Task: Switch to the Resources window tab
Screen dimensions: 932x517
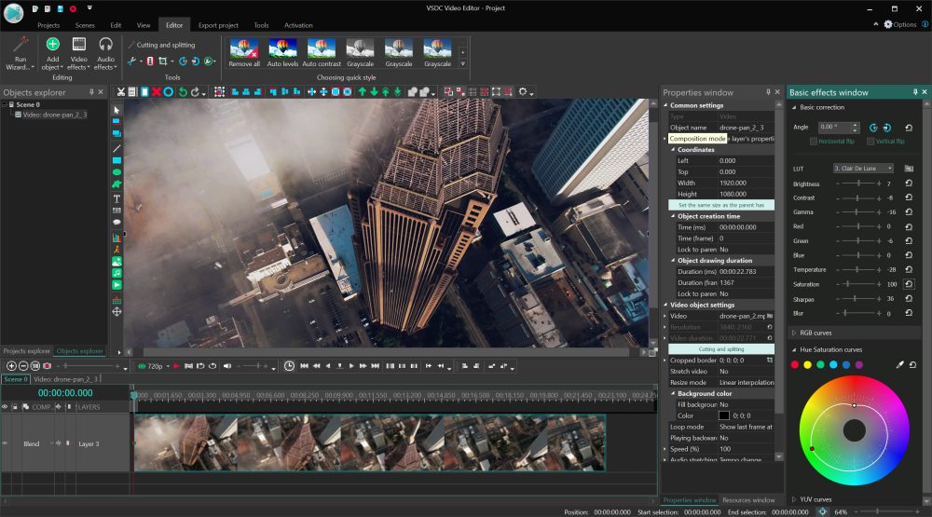Action: tap(748, 500)
